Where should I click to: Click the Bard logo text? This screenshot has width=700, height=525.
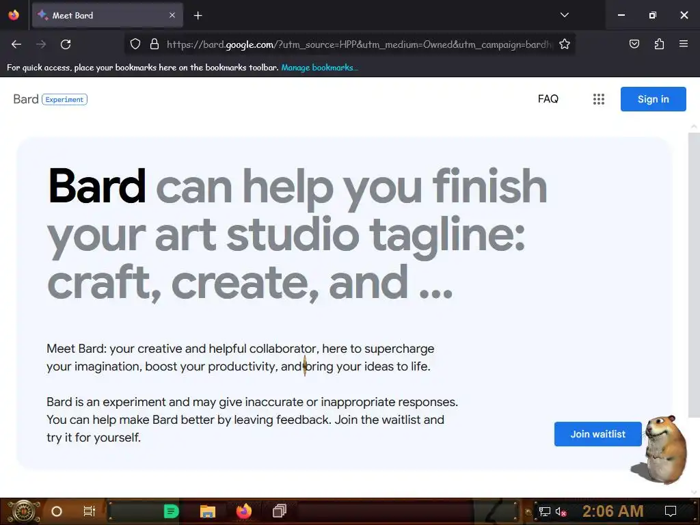point(26,99)
